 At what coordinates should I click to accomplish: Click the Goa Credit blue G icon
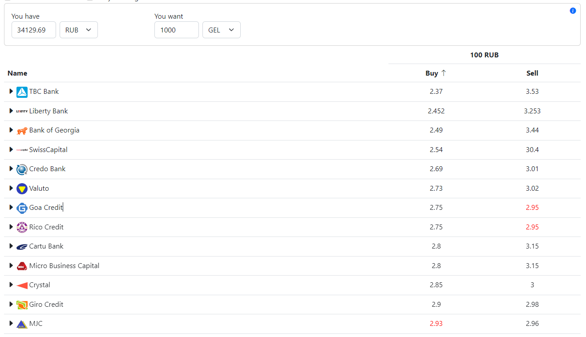(x=22, y=208)
